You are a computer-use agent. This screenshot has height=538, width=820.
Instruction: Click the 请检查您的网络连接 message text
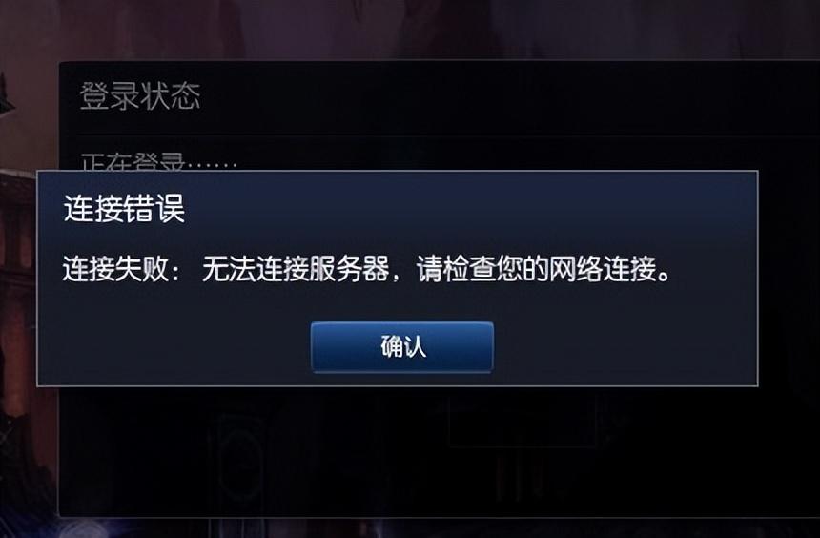click(537, 269)
